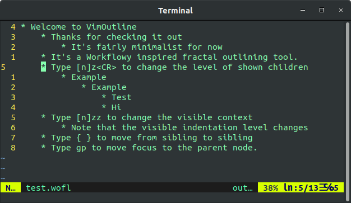Select "It's fairly minimalist for now" node

coord(147,47)
